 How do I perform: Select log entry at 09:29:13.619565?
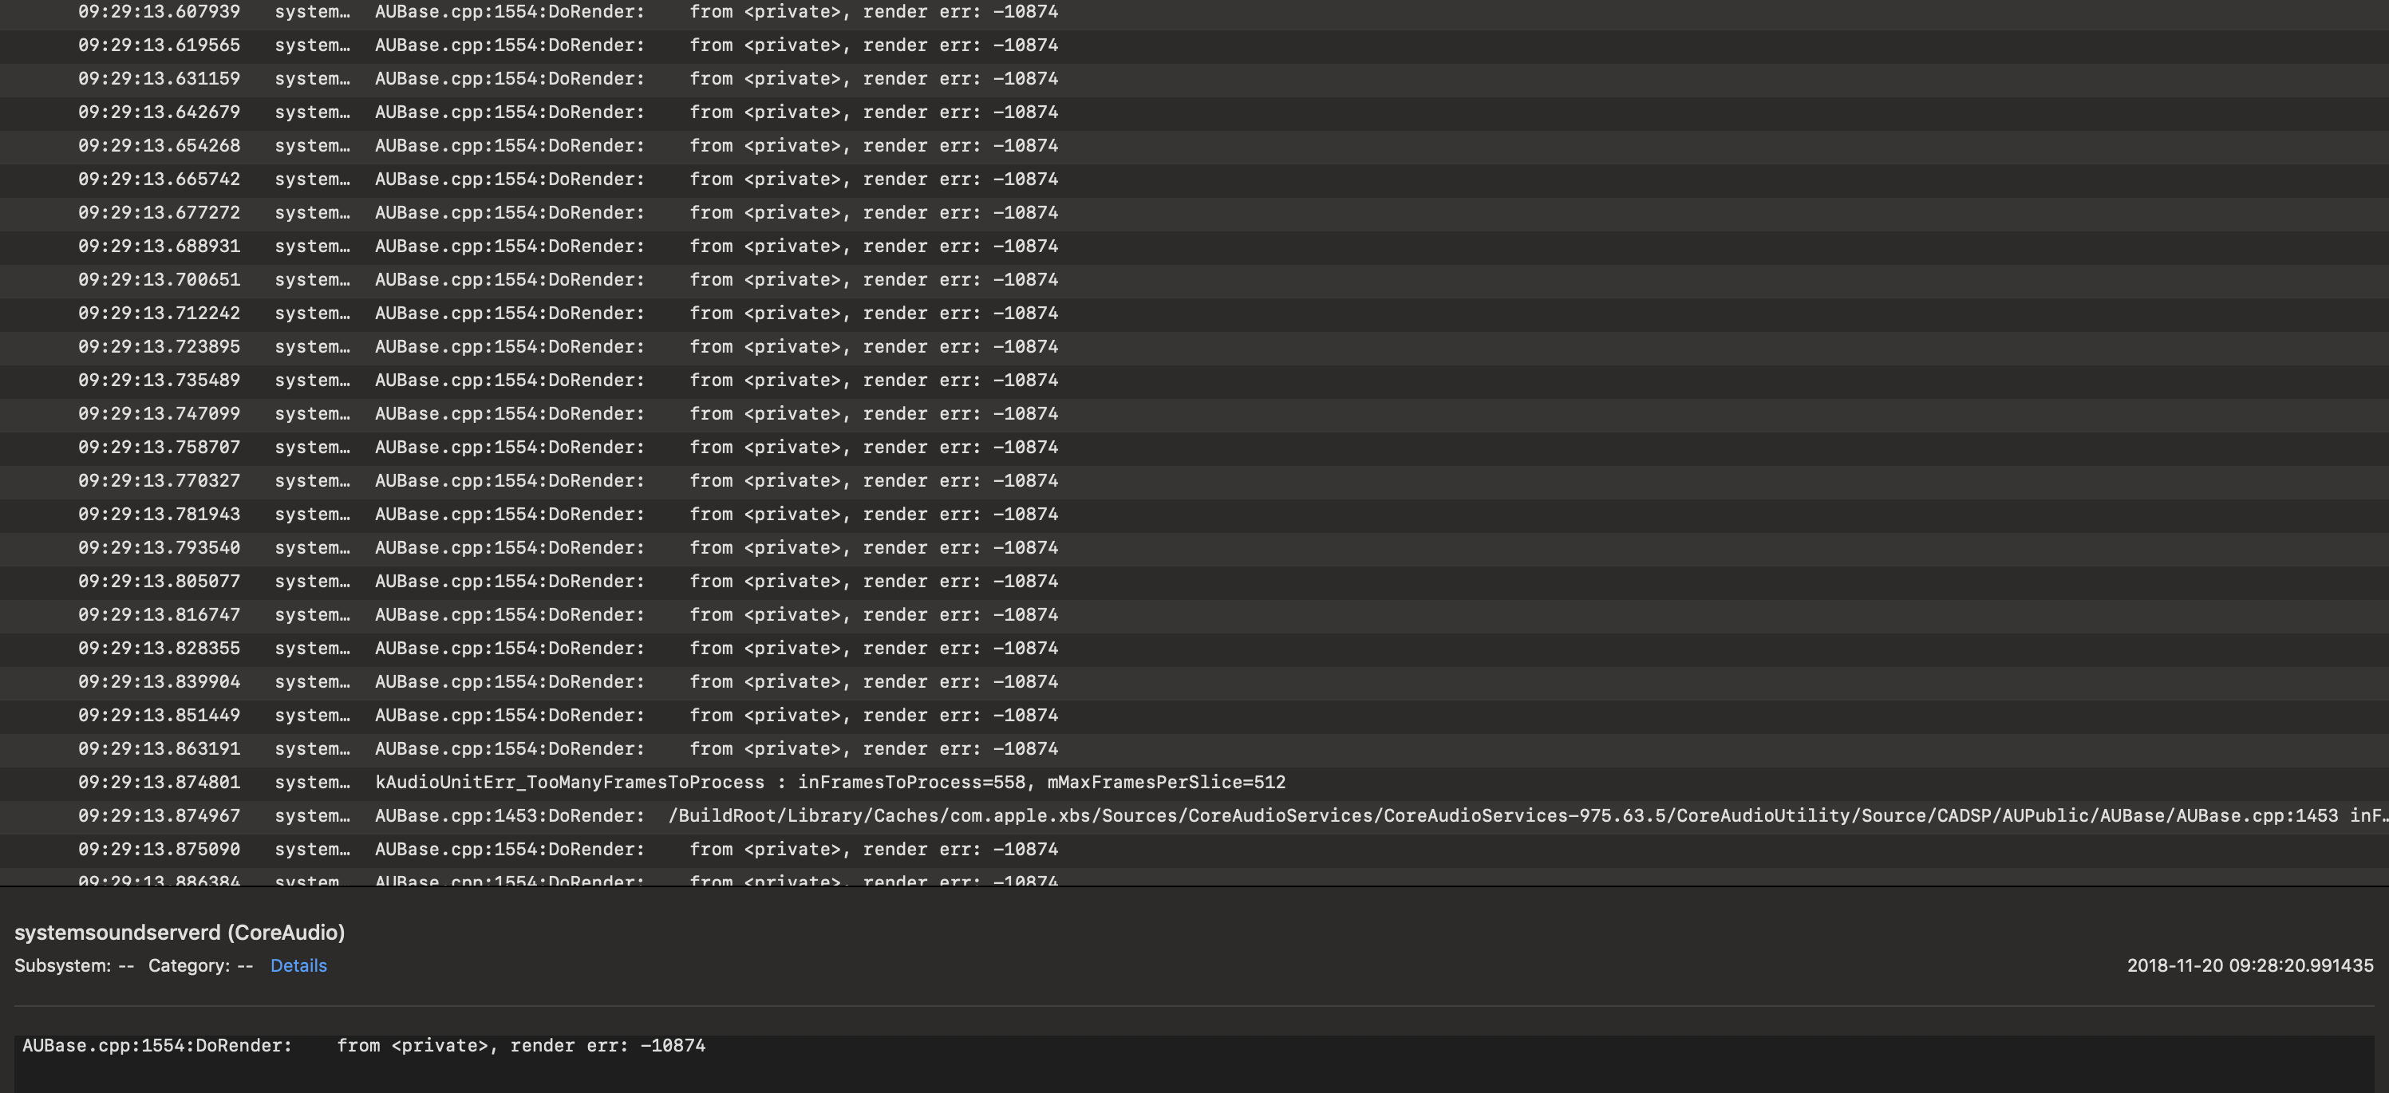pyautogui.click(x=1194, y=45)
